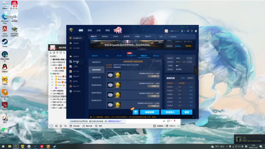This screenshot has height=149, width=265.
Task: Open the tab with the NEW badge
Action: (132, 56)
